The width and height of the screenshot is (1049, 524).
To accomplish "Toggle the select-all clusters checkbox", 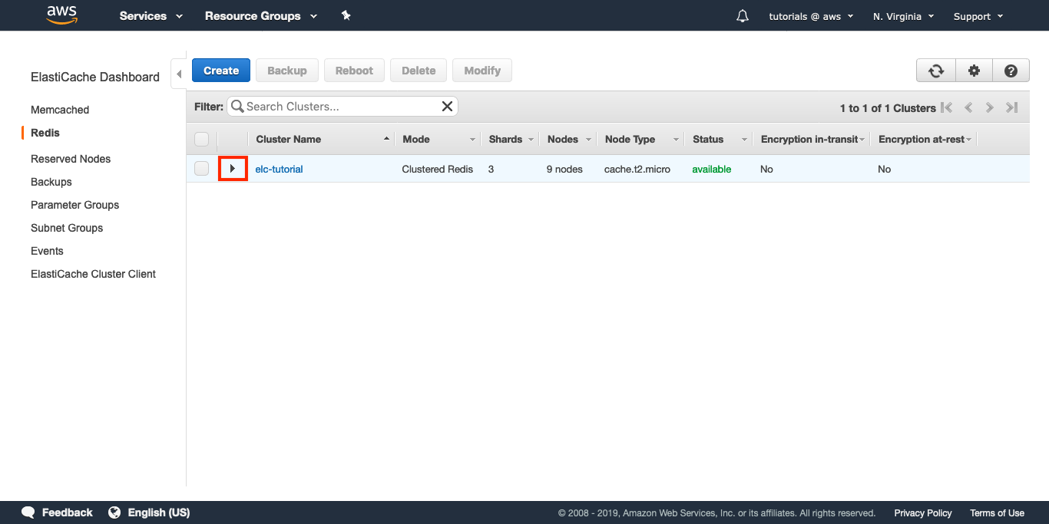I will [201, 139].
